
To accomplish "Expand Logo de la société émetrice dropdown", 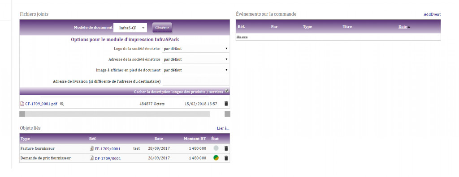I will click(195, 48).
